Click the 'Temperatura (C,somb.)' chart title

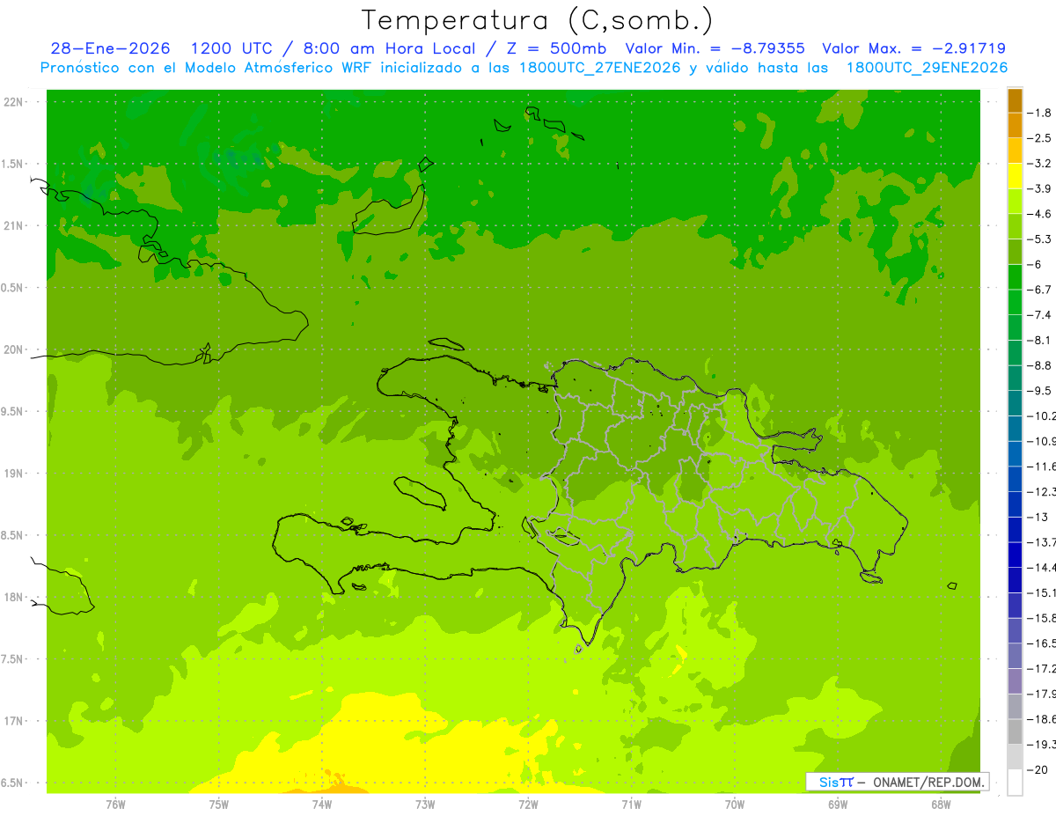point(537,19)
